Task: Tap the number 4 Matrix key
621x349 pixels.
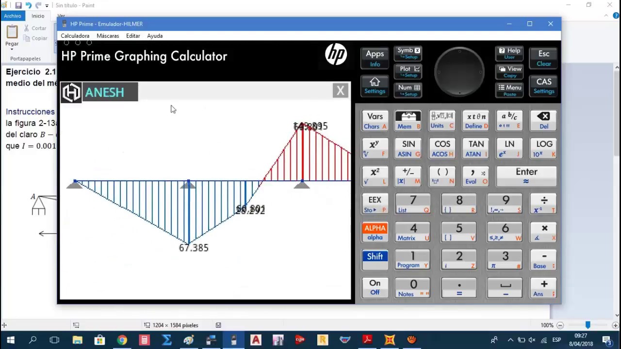Action: (x=413, y=232)
